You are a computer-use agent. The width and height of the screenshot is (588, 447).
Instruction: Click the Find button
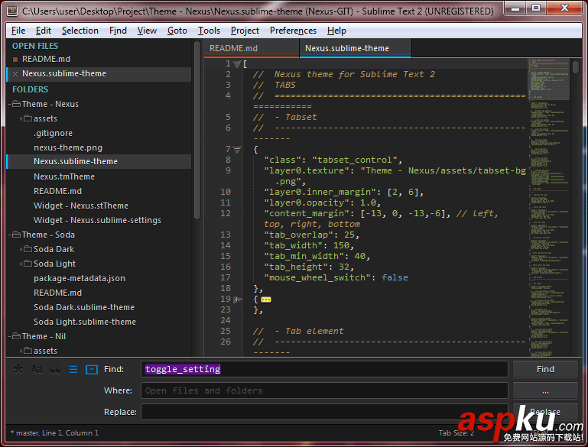pyautogui.click(x=545, y=369)
